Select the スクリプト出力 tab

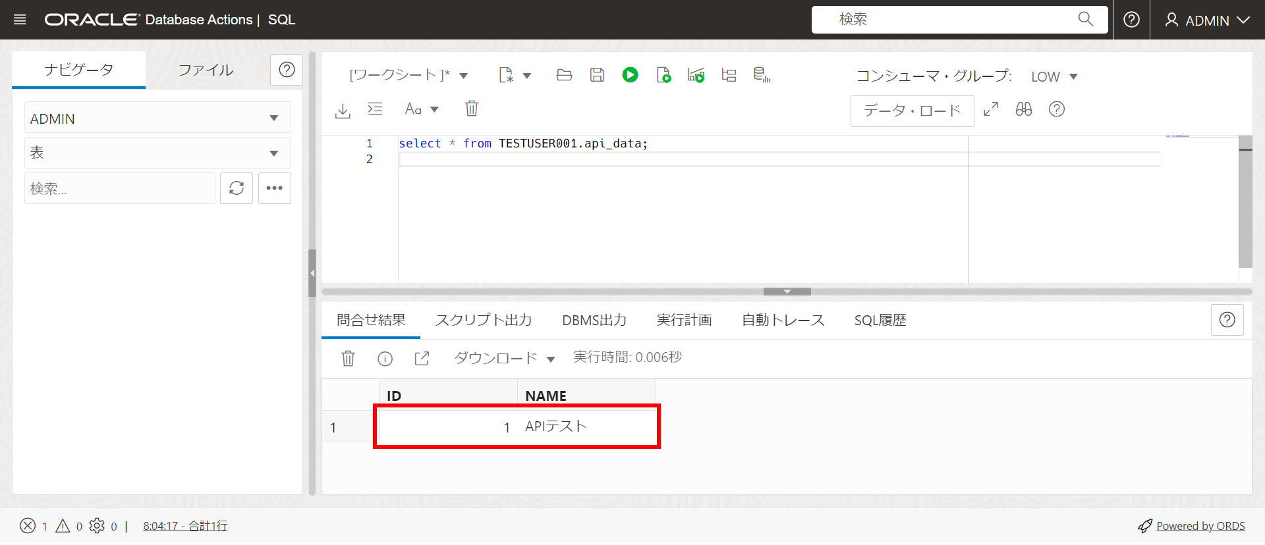tap(484, 320)
